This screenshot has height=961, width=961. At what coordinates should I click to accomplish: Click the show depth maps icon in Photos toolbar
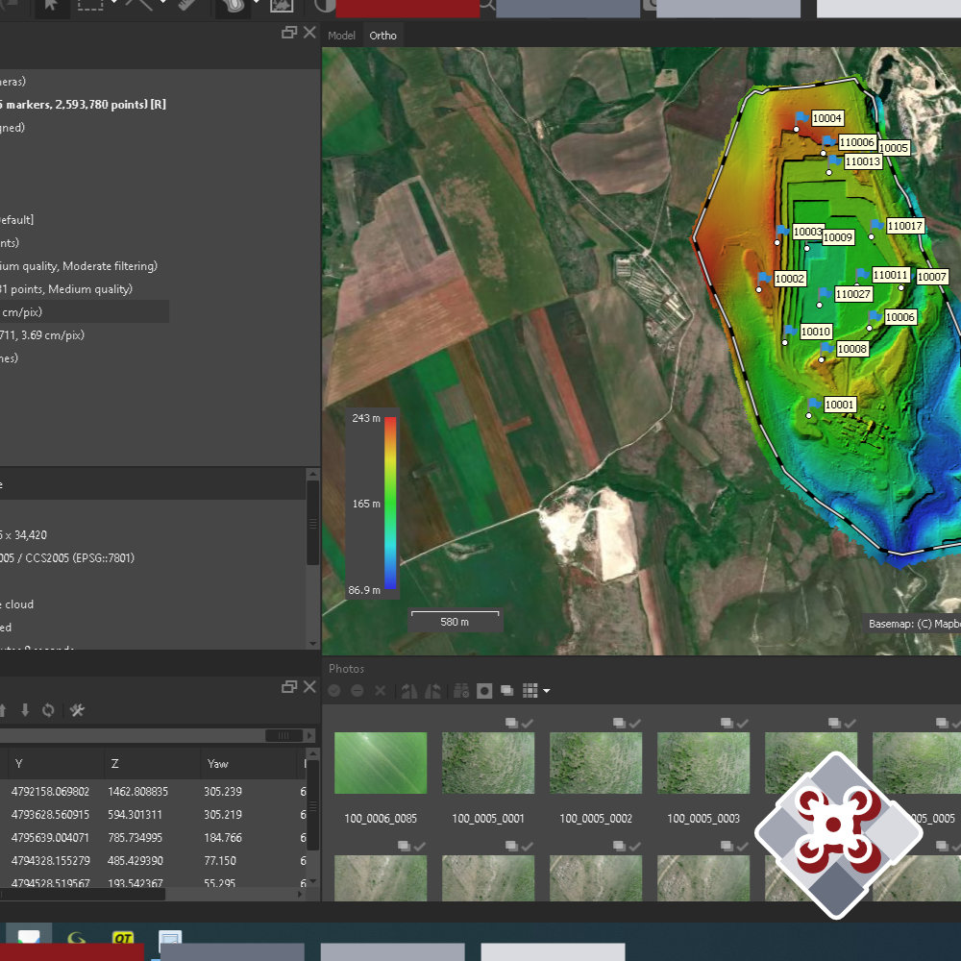pos(506,691)
